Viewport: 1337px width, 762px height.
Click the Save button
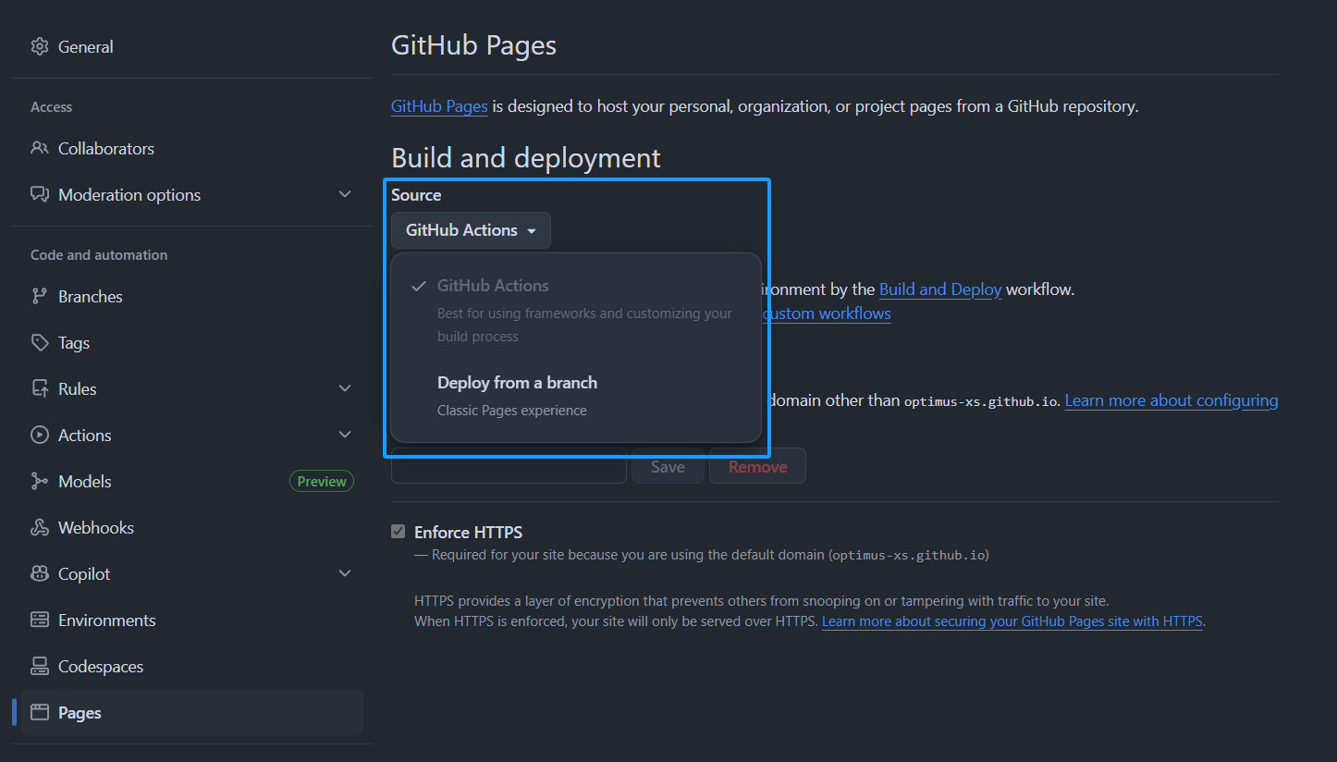click(668, 466)
